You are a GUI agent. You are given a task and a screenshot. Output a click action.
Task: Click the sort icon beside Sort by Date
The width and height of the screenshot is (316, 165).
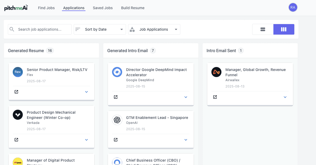coord(78,29)
